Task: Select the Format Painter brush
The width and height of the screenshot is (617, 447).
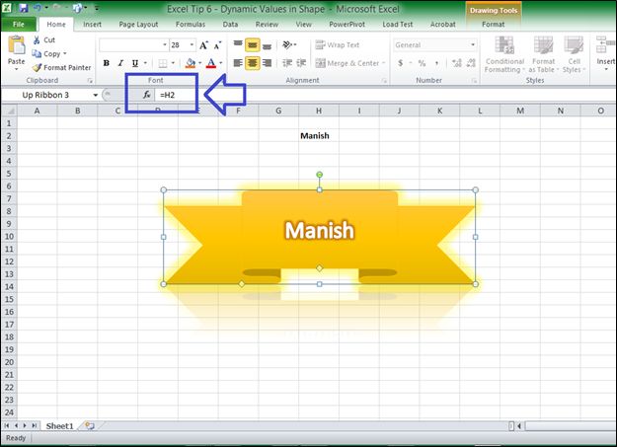Action: [x=37, y=68]
